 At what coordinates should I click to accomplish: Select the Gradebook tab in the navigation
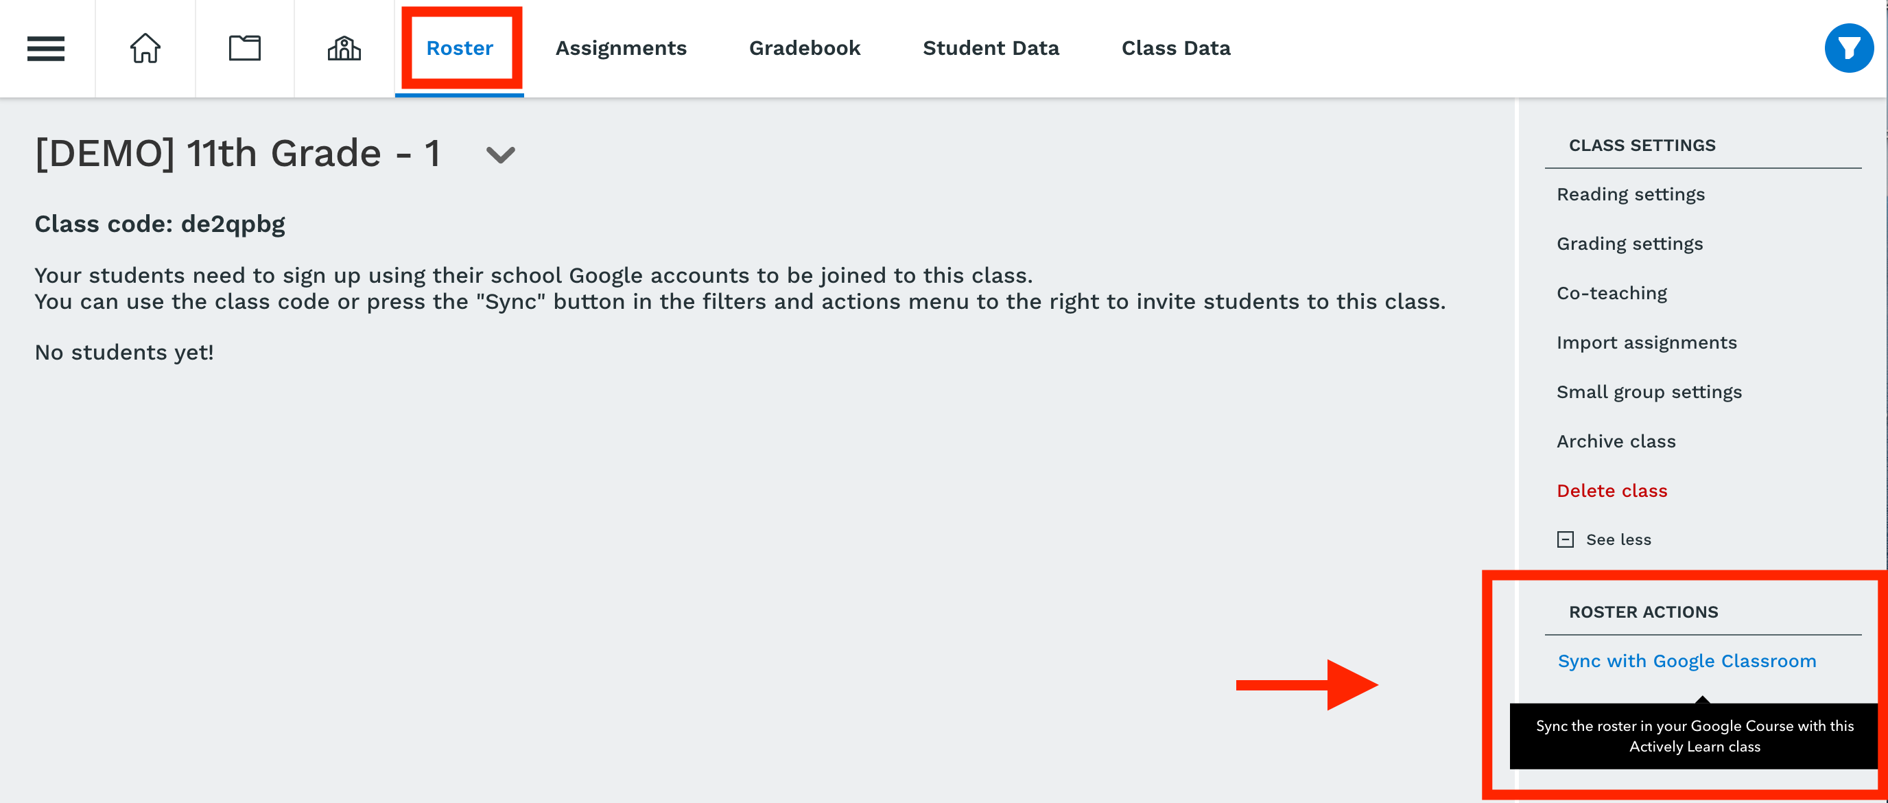(x=803, y=48)
